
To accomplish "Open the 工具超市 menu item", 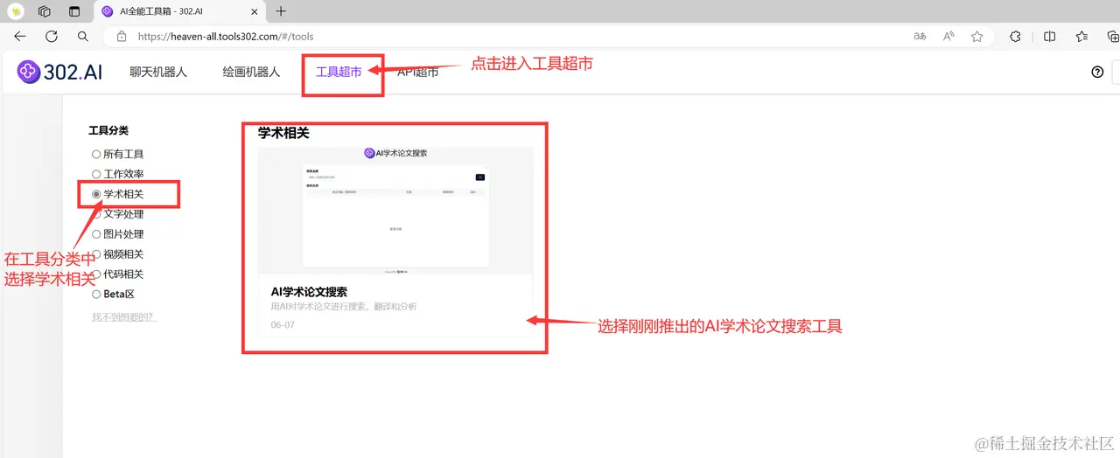I will click(x=339, y=72).
